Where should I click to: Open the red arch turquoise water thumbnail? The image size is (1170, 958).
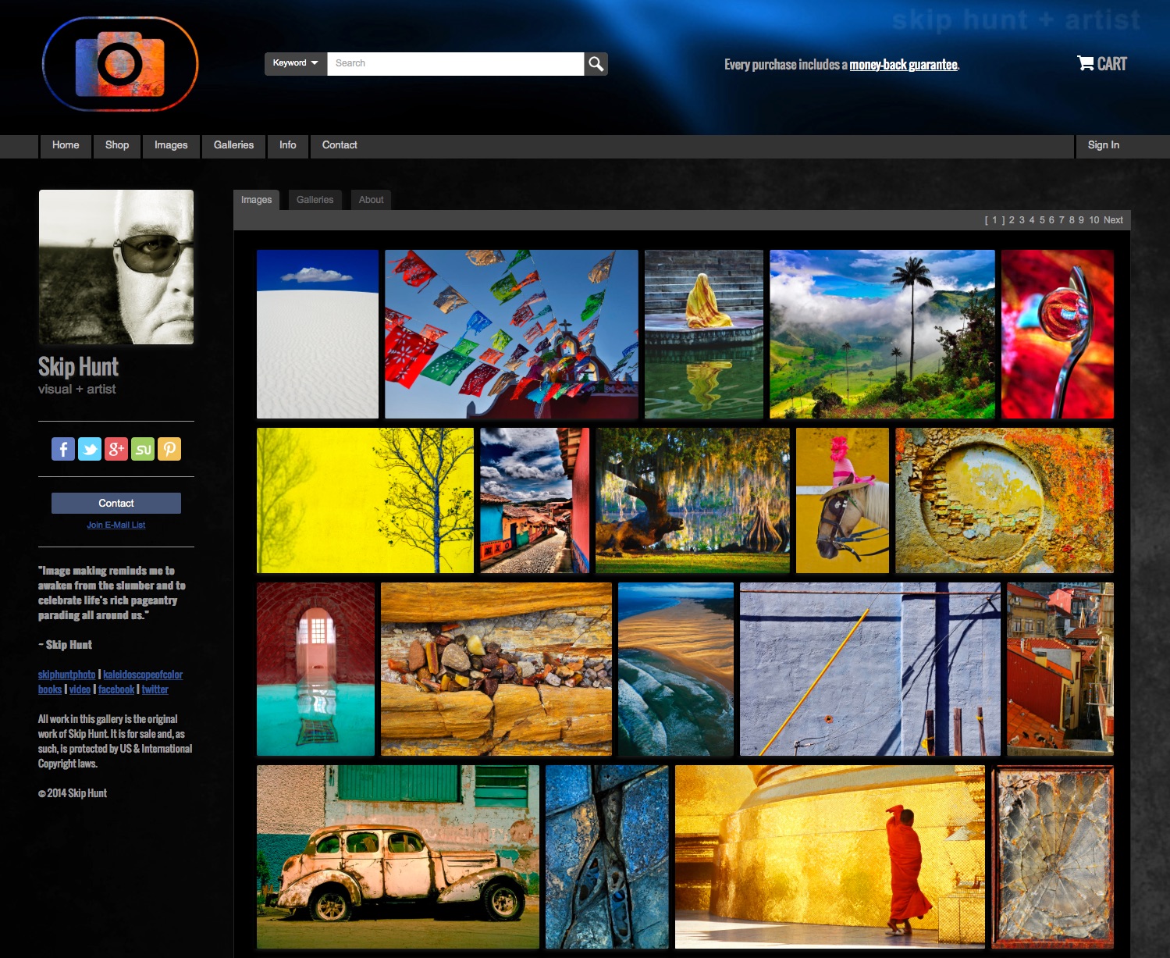coord(315,669)
